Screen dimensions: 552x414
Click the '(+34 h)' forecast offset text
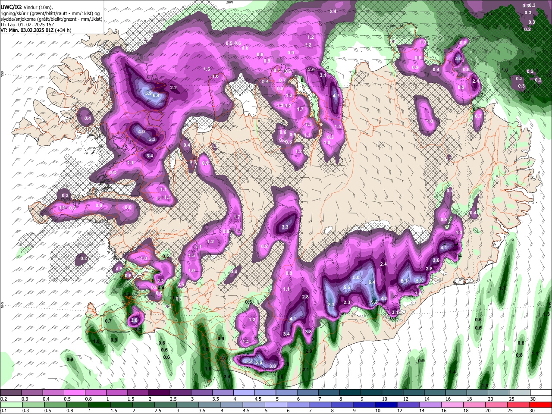63,30
